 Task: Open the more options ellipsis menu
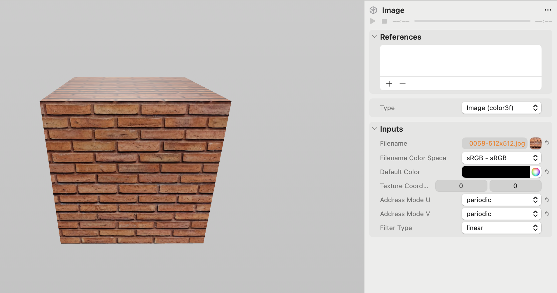coord(548,10)
